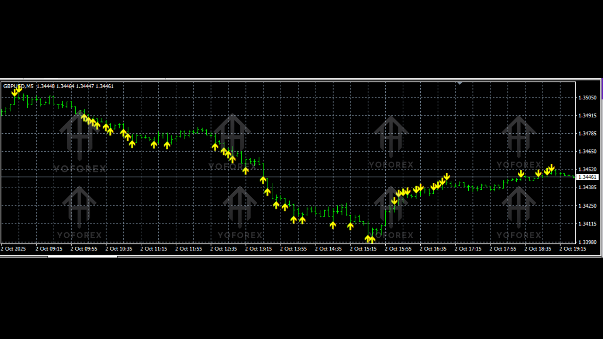Click the 2 Oct 2025 time axis label
603x339 pixels.
[13, 249]
